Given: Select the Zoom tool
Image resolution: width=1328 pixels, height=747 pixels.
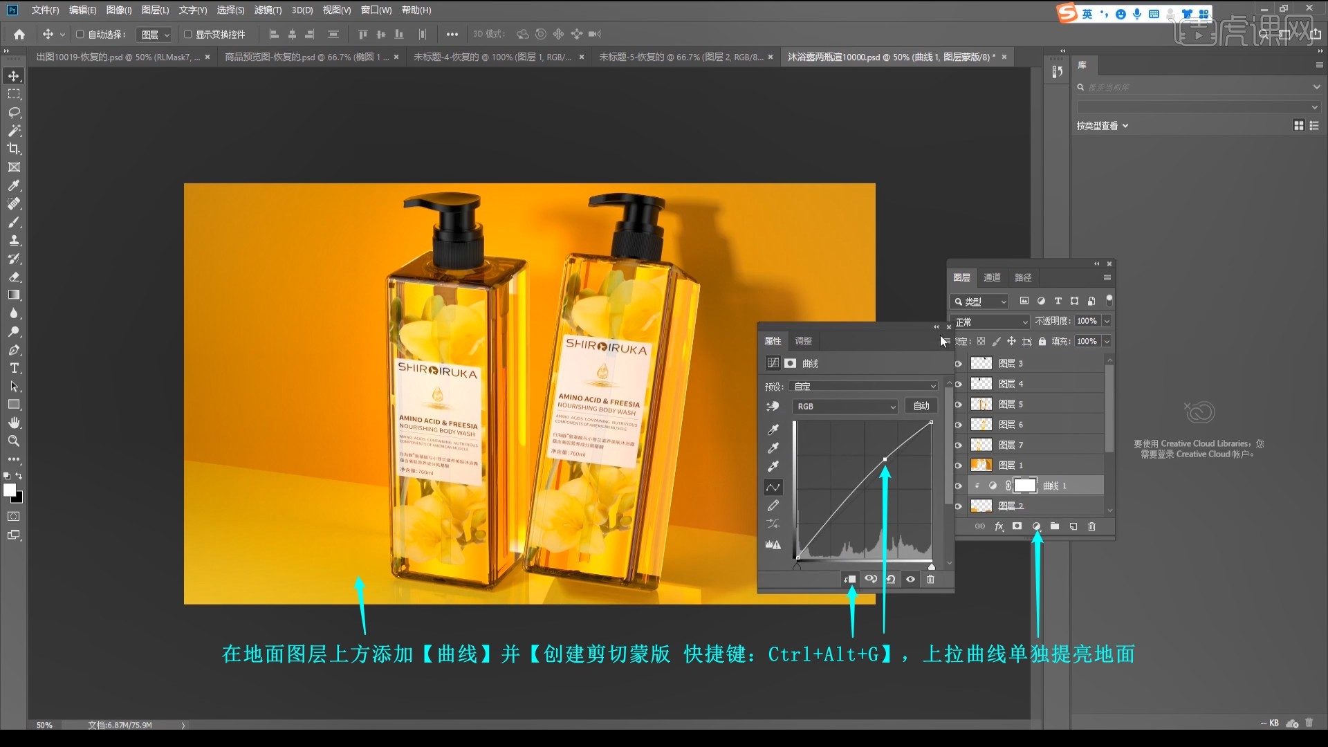Looking at the screenshot, I should coord(14,441).
